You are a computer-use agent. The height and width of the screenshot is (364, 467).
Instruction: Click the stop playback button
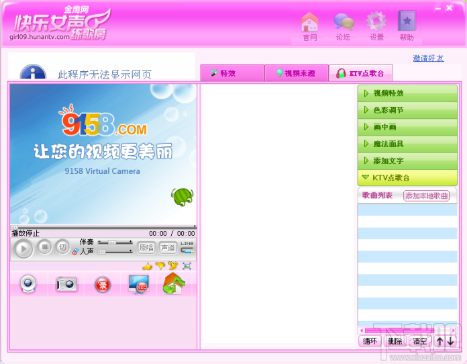coord(45,247)
